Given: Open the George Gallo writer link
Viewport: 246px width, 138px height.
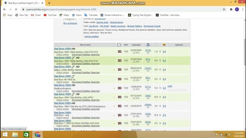Looking at the screenshot, I should coord(102,22).
